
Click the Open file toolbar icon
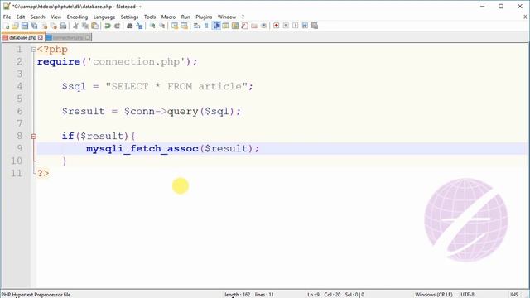click(15, 26)
